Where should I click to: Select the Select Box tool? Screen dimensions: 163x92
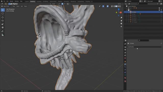(x=3, y=10)
